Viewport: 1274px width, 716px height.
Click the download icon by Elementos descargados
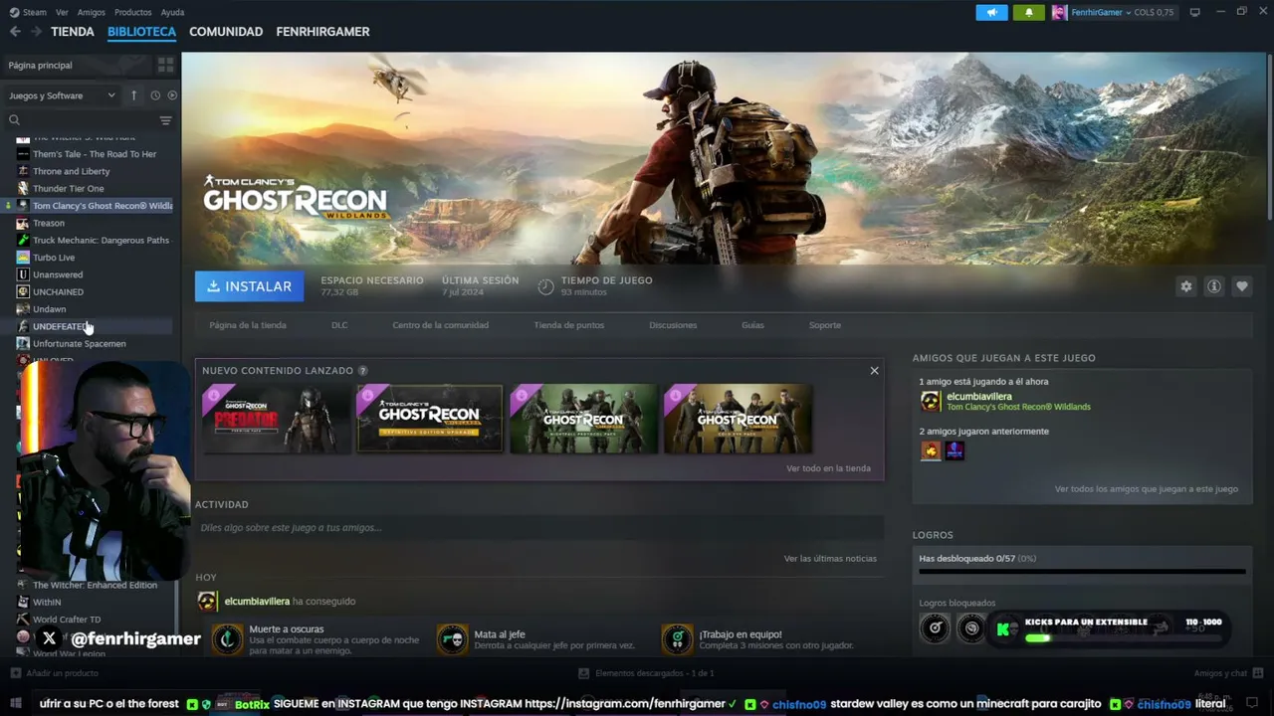[584, 673]
